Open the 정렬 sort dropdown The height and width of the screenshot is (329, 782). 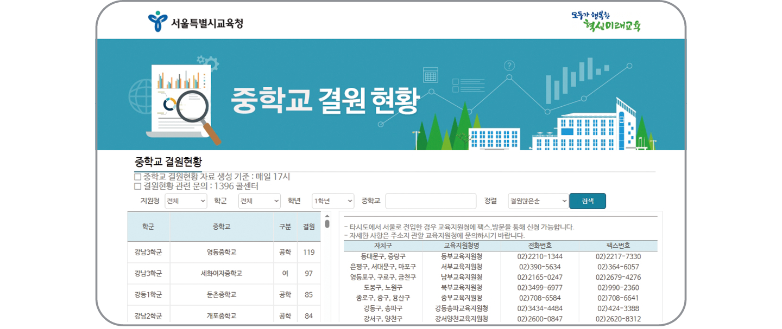(x=538, y=201)
